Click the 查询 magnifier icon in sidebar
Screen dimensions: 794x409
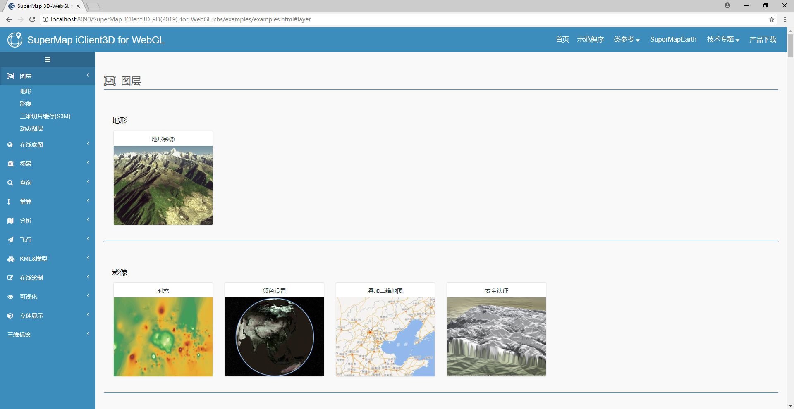[x=10, y=183]
